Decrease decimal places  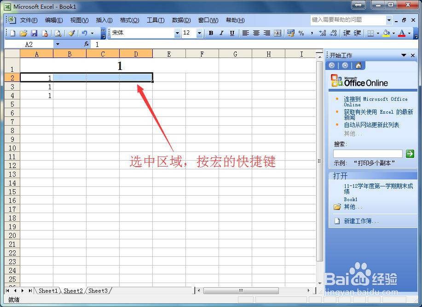pos(333,33)
